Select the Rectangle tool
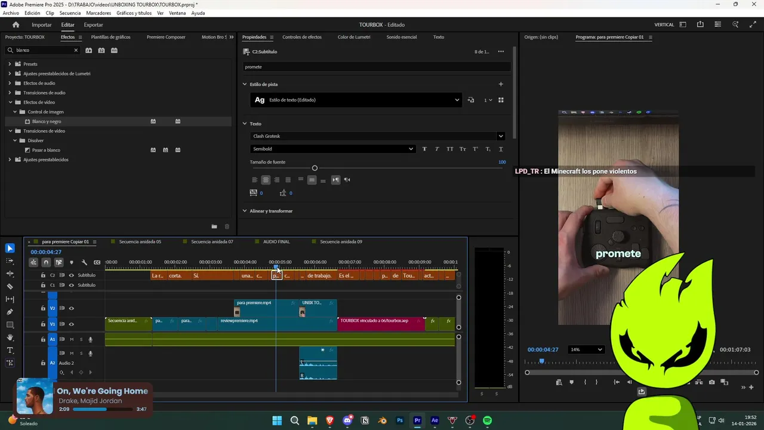Viewport: 764px width, 430px height. pos(10,325)
